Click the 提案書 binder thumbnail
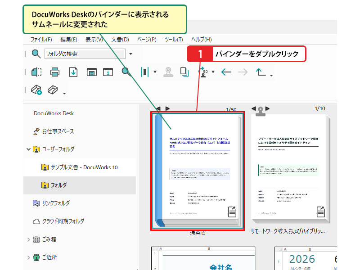Screen dimensions: 360x270 [x=198, y=171]
